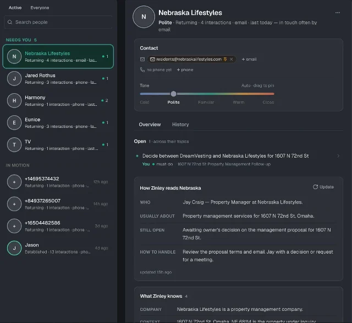Click 'updated 15h ago' text

[x=156, y=272]
